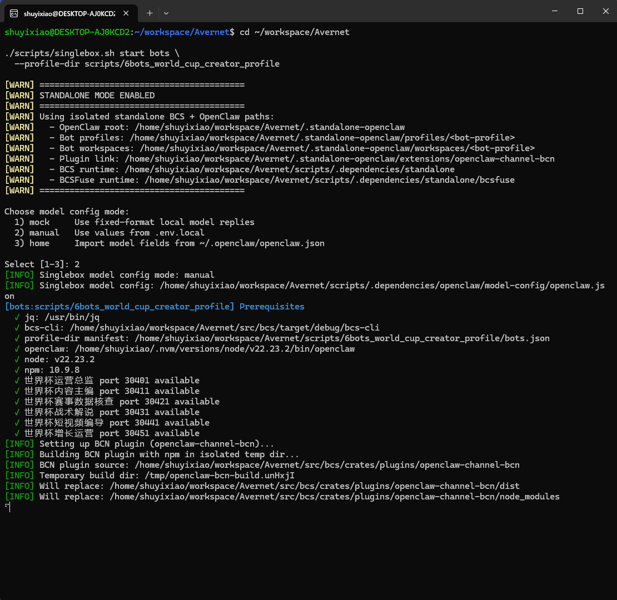Minimize the terminal window
The image size is (617, 600).
point(555,11)
